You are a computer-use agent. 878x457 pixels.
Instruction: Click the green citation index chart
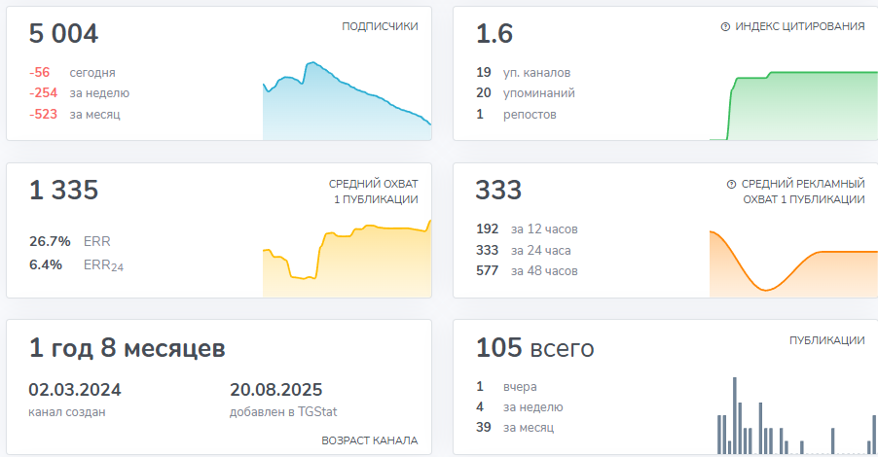[x=793, y=107]
